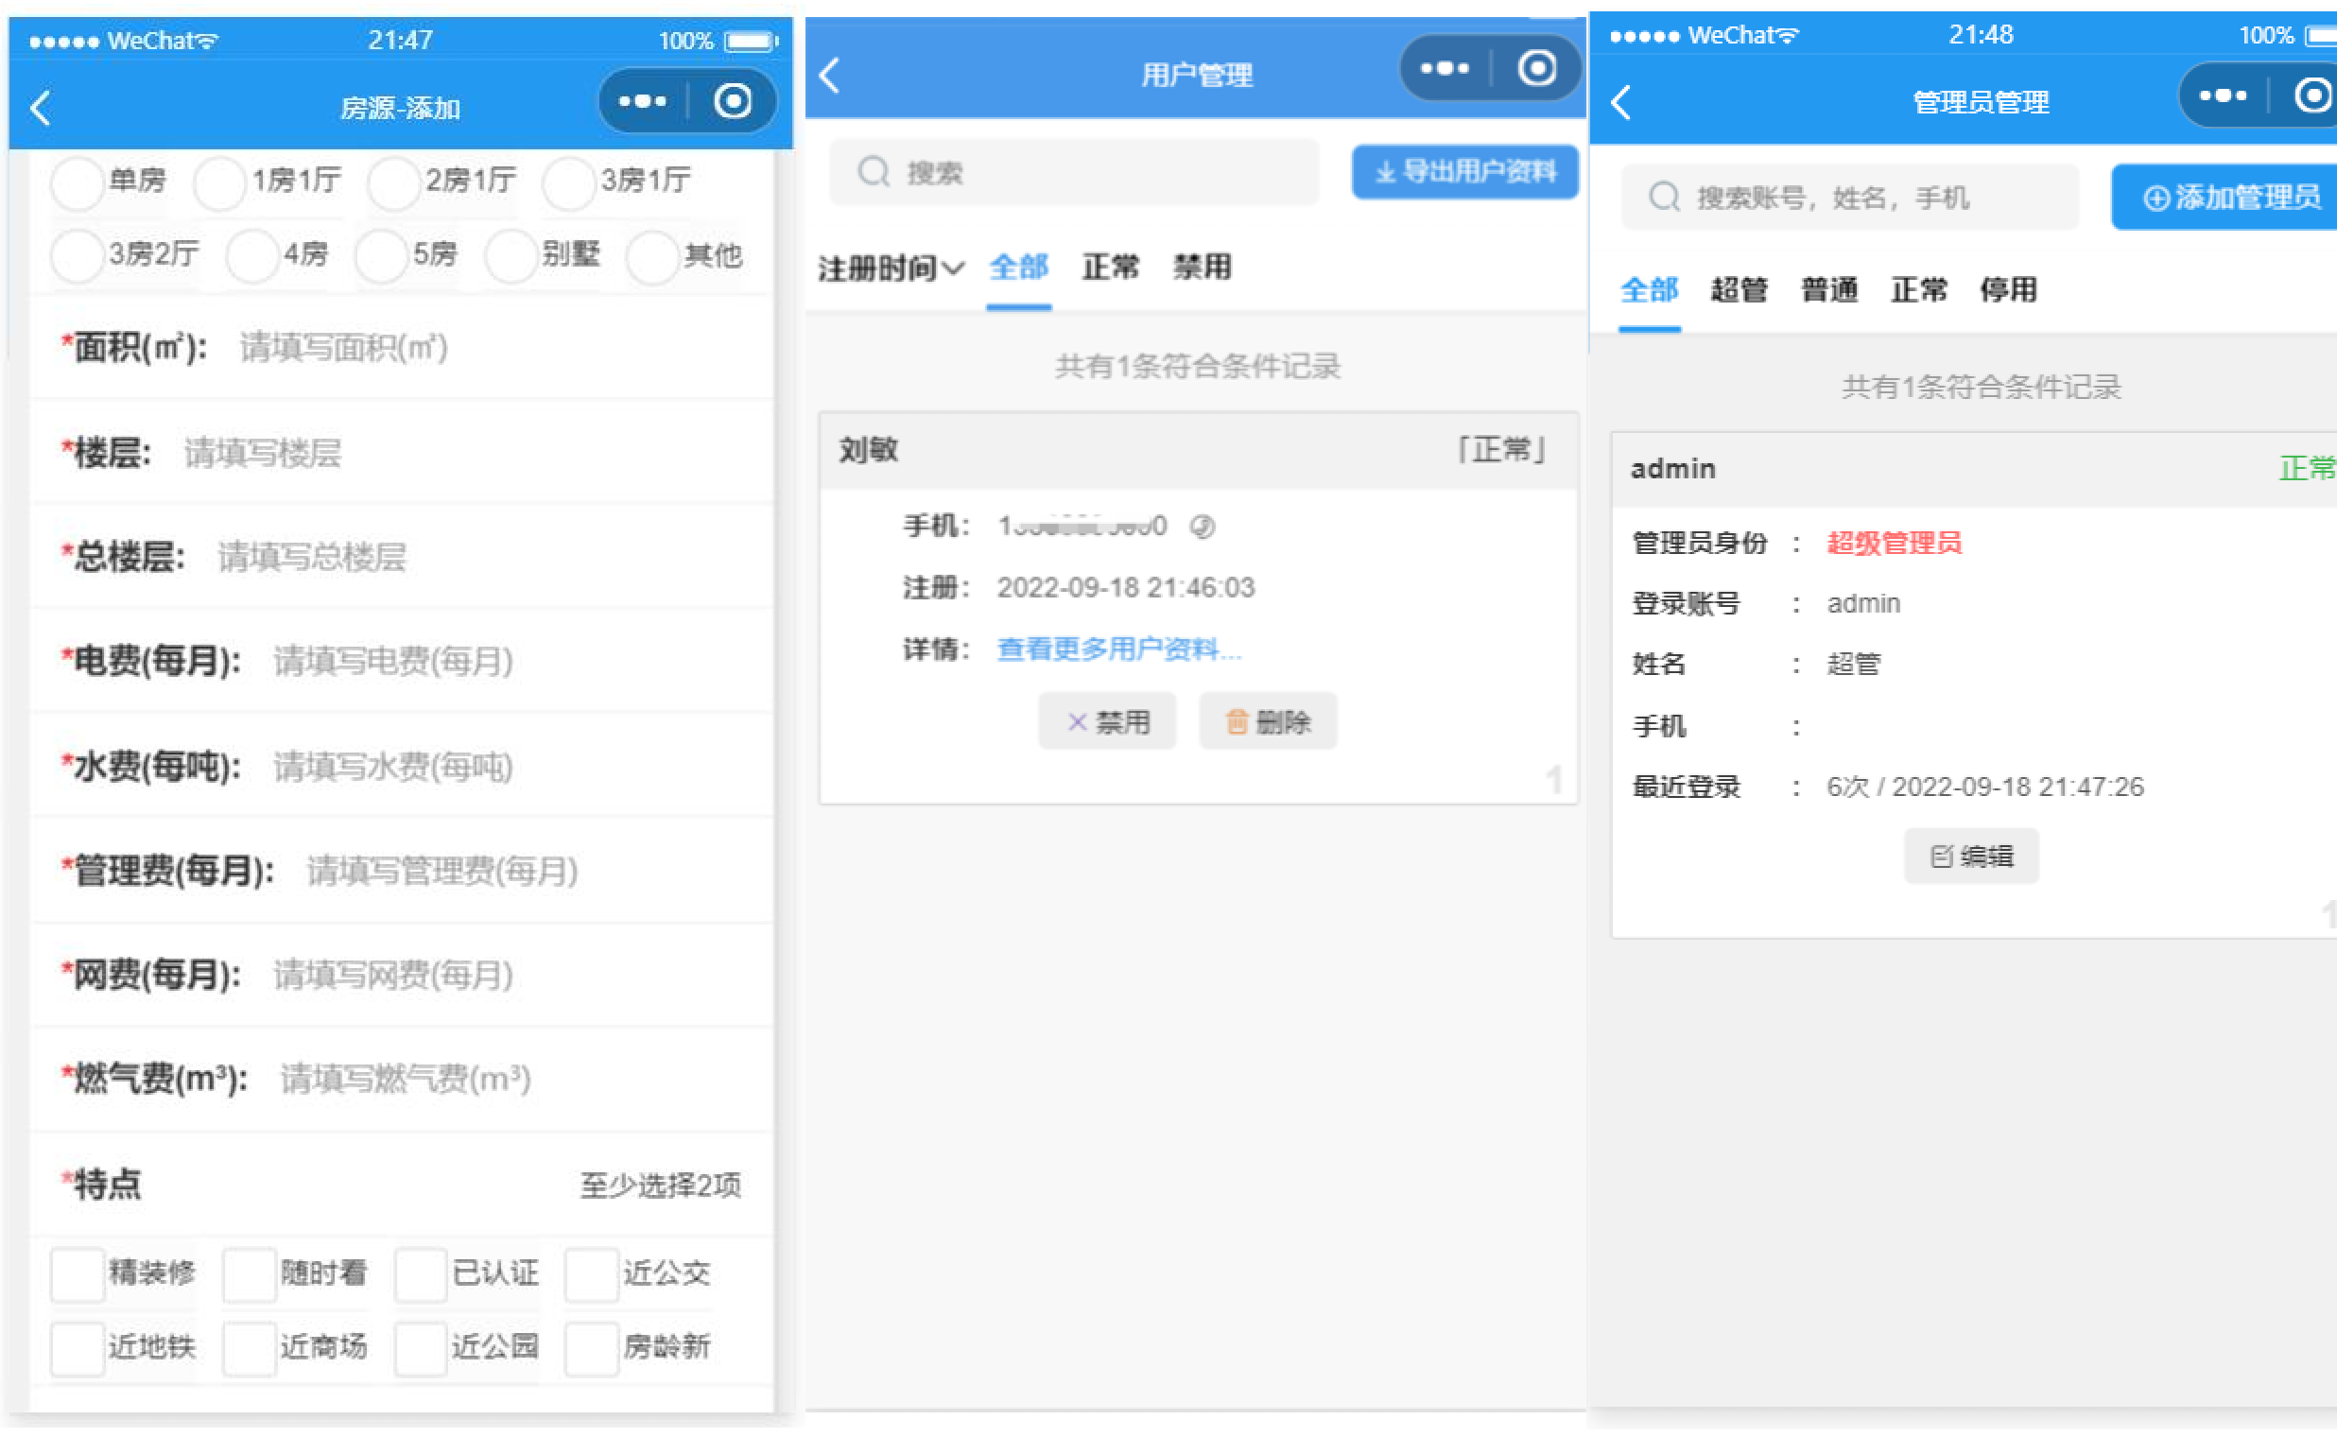Switch to 正常 tab in 管理员管理
This screenshot has width=2337, height=1437.
click(1919, 290)
